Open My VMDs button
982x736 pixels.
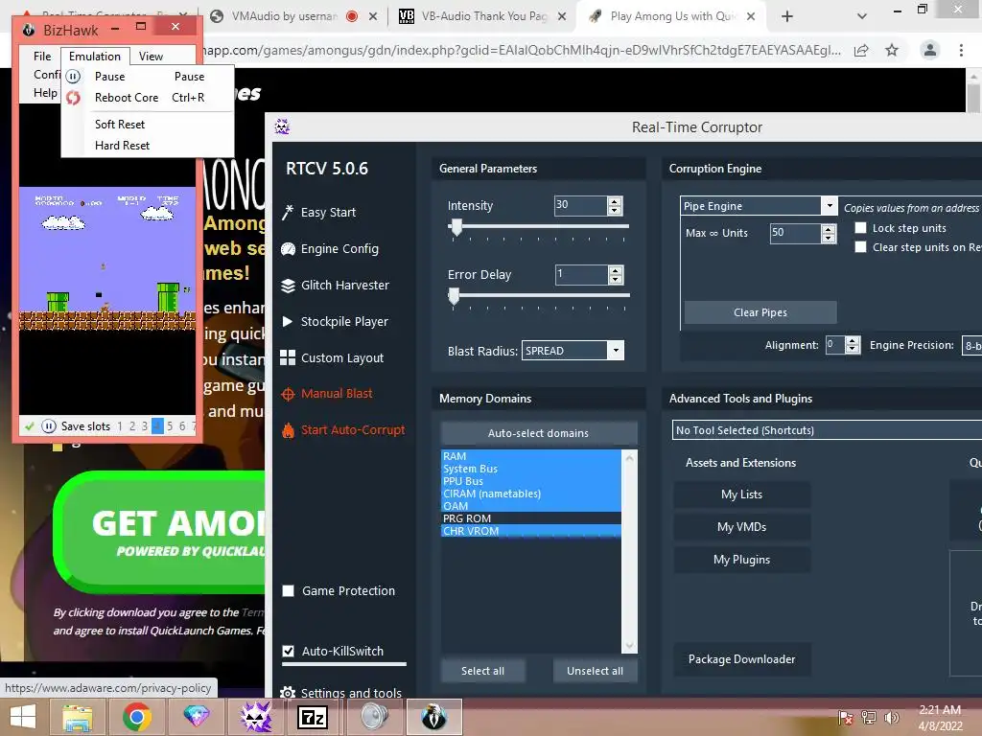point(741,527)
